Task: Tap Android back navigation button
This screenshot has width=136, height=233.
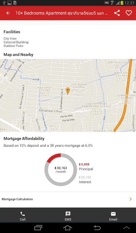Action: (97, 228)
